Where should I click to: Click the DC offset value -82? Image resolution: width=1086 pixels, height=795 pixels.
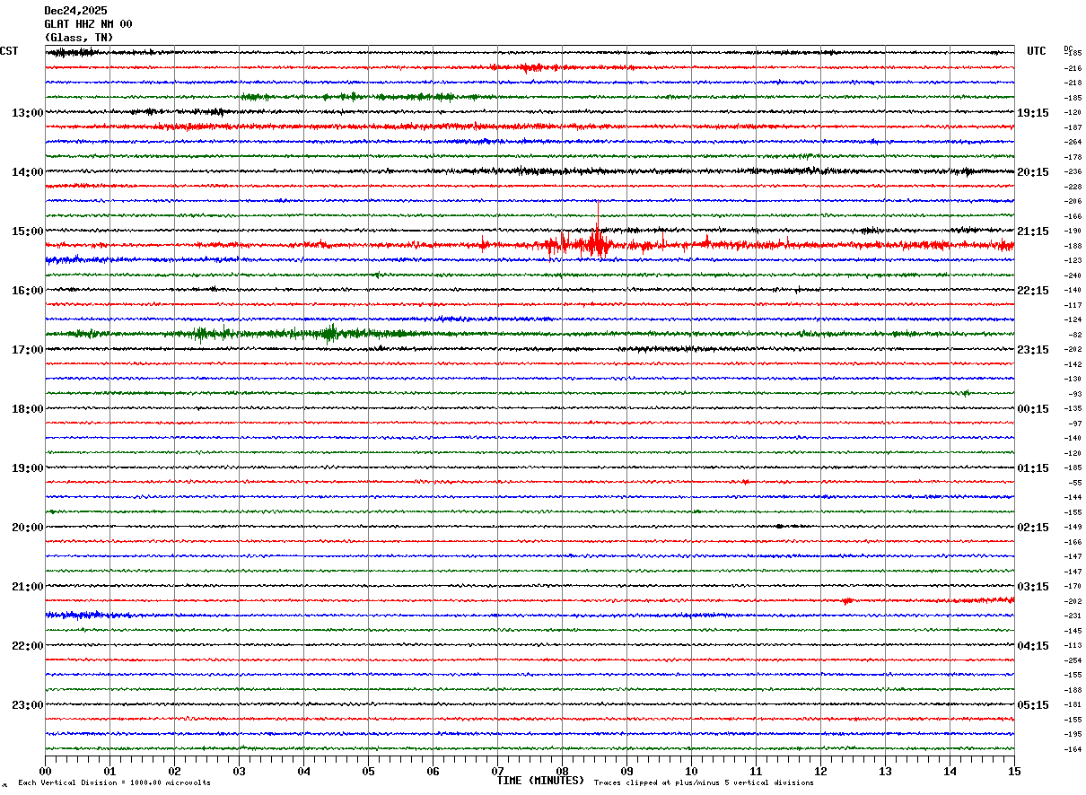pyautogui.click(x=1075, y=335)
